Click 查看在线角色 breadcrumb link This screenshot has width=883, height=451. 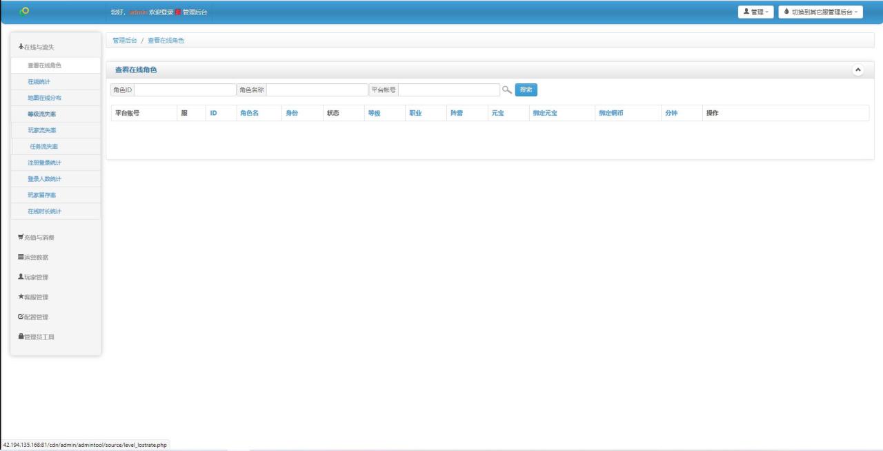pos(166,41)
